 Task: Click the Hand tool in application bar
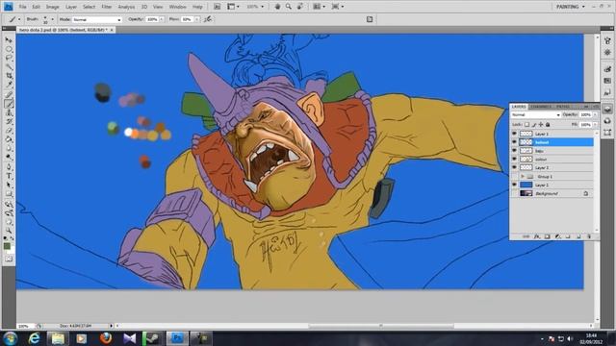[x=277, y=7]
